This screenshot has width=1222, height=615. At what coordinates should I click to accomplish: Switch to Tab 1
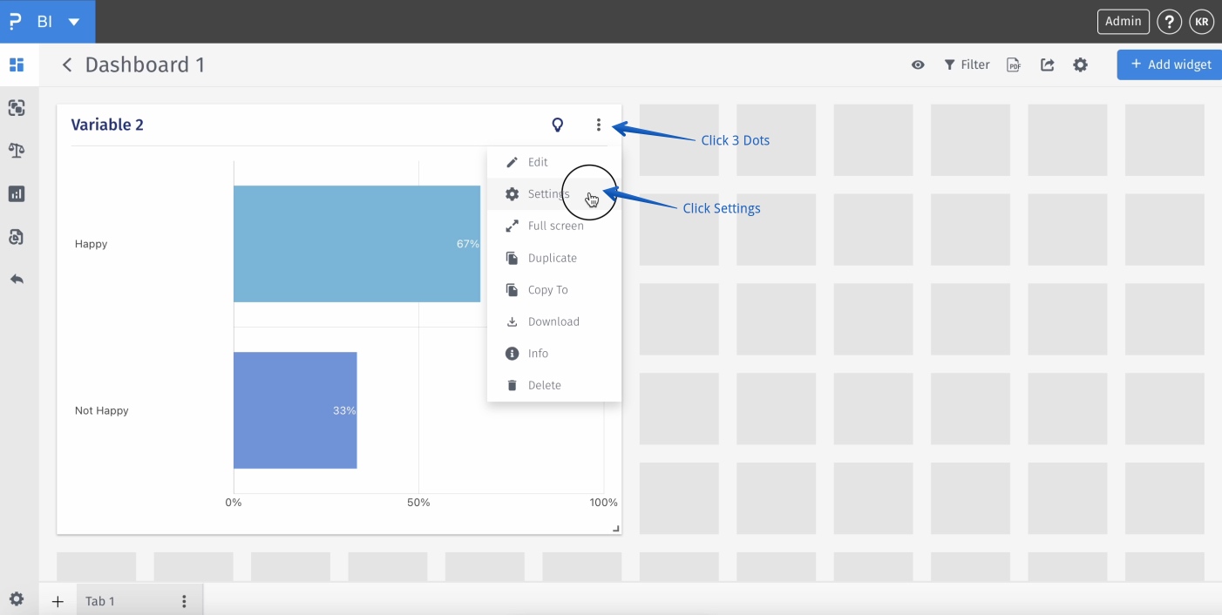tap(99, 601)
